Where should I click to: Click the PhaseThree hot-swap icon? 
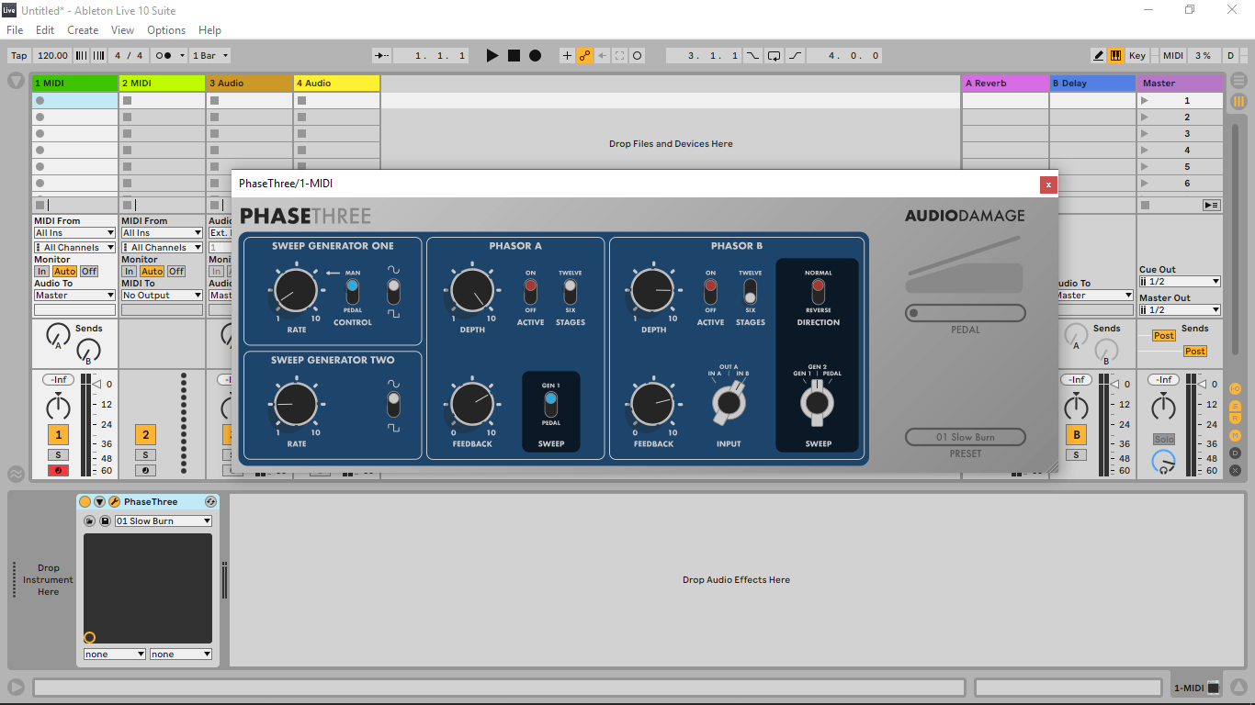click(x=210, y=502)
